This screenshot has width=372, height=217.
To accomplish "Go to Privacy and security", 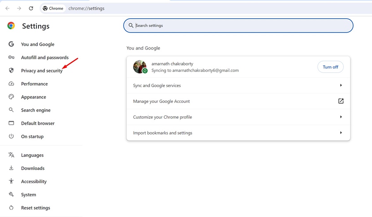I will (x=42, y=71).
